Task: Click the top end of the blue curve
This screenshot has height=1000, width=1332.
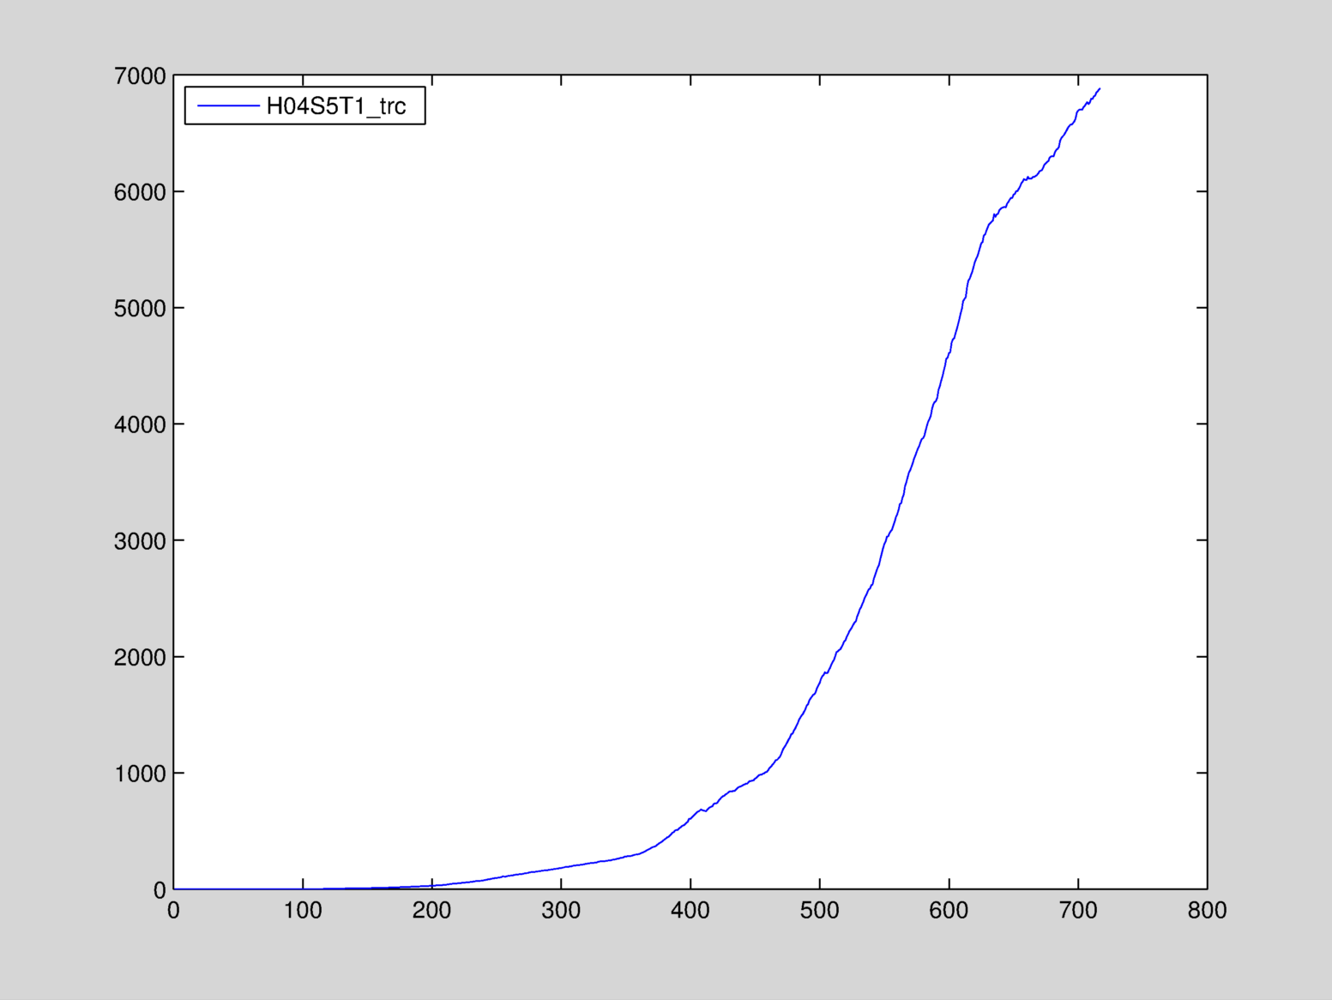Action: click(1100, 88)
